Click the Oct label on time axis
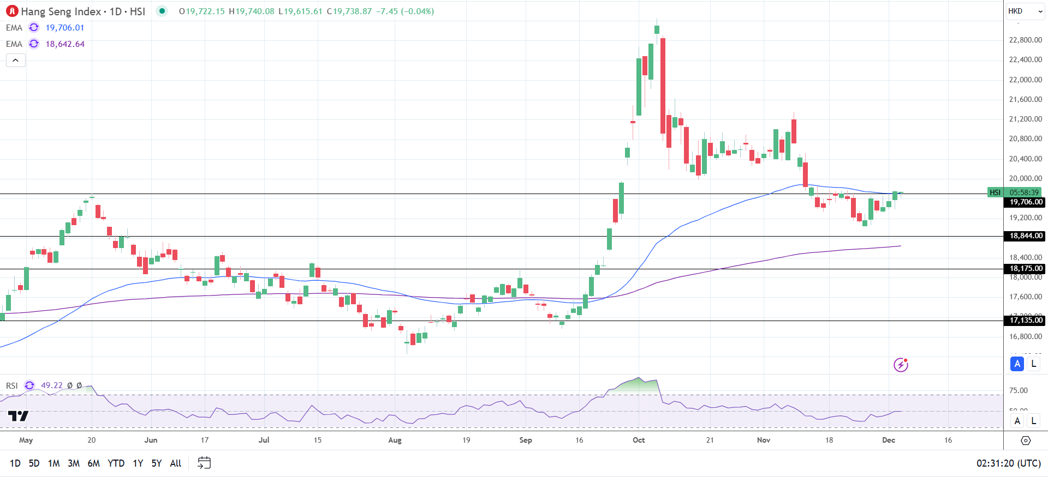The image size is (1048, 477). coord(639,440)
